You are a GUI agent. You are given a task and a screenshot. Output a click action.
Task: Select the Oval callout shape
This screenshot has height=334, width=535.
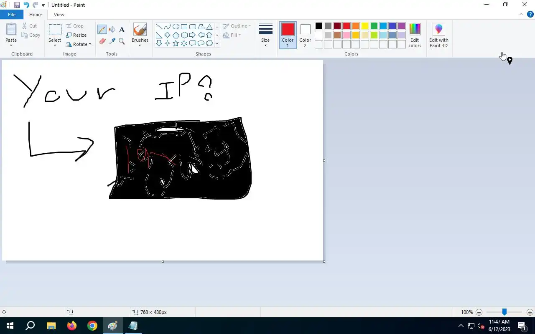click(x=201, y=43)
